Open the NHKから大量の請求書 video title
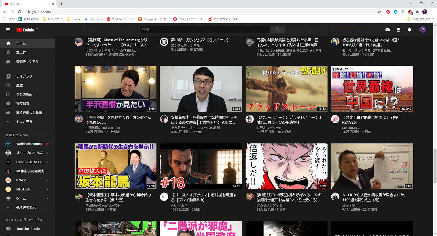Viewport: 437px width, 236px height. tap(374, 197)
